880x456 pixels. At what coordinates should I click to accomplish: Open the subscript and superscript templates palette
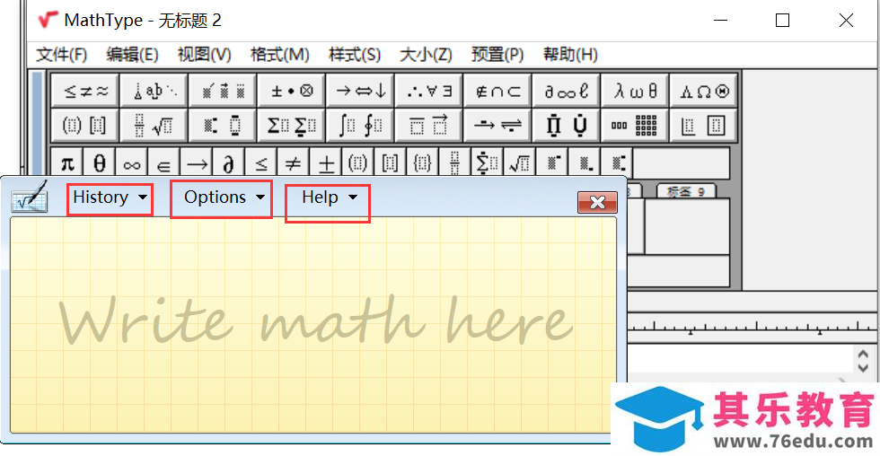pos(223,125)
